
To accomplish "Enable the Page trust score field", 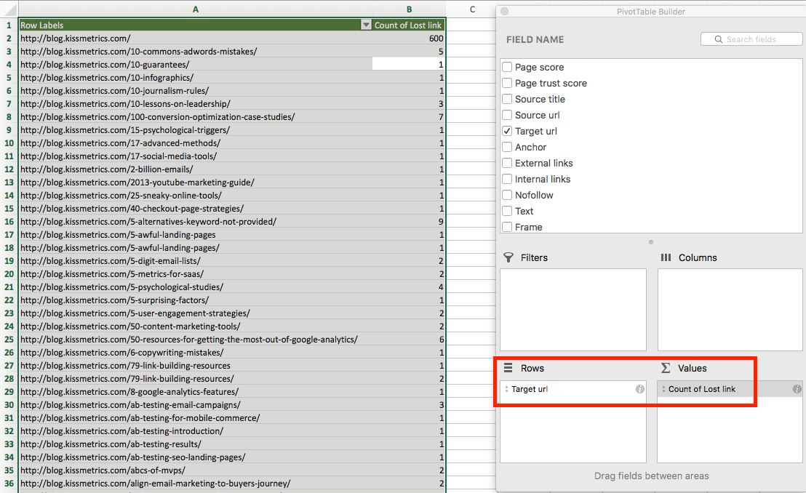I will tap(506, 83).
